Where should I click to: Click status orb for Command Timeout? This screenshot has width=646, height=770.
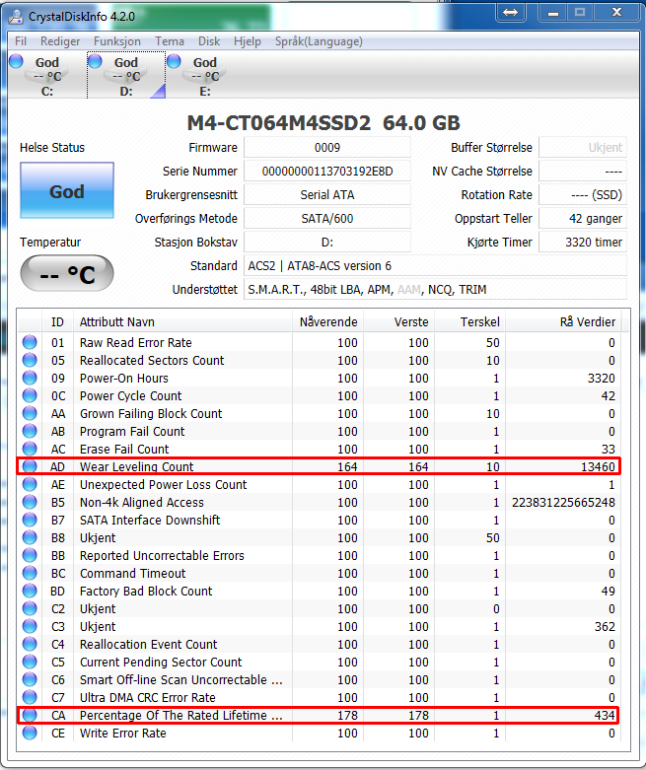(30, 573)
